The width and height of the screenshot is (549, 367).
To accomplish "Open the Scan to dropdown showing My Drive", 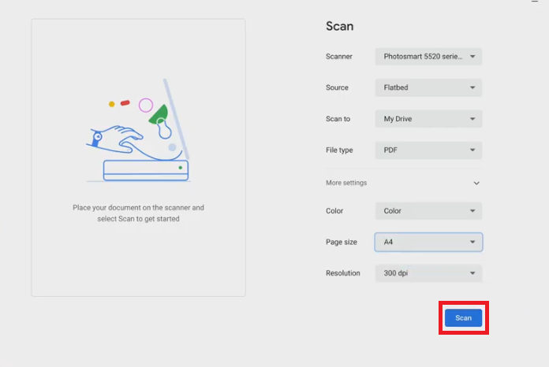I will click(428, 119).
